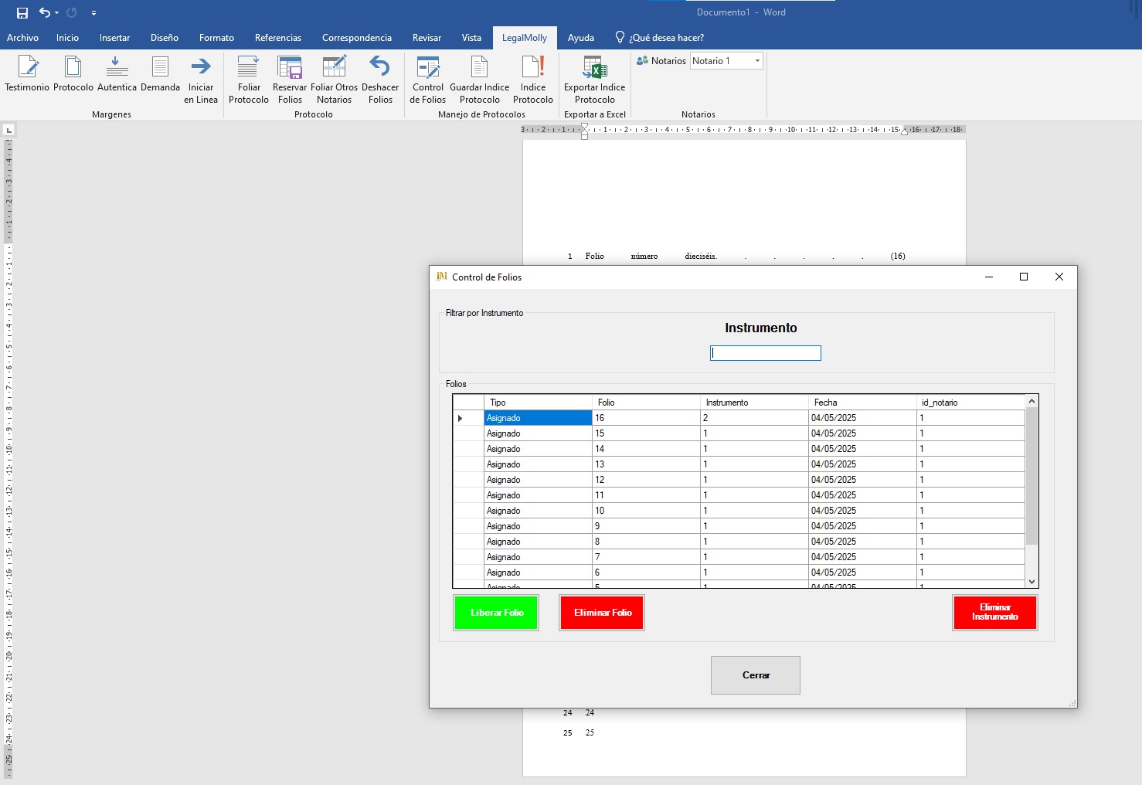Click the Folio column header
Viewport: 1142px width, 785px height.
[x=646, y=403]
